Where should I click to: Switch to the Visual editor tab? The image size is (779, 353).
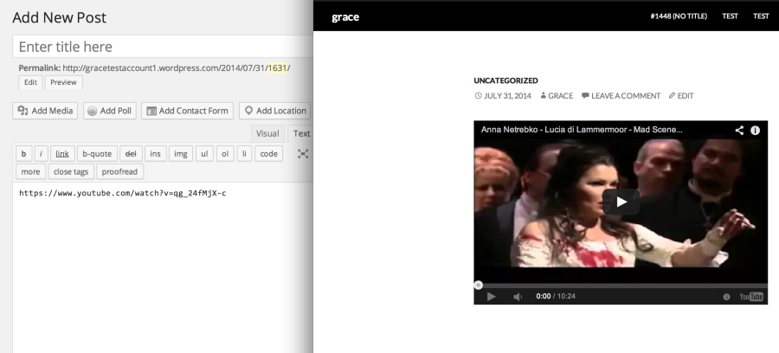267,133
